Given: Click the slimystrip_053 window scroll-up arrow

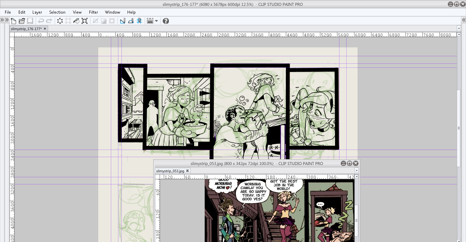Looking at the screenshot, I should [356, 177].
